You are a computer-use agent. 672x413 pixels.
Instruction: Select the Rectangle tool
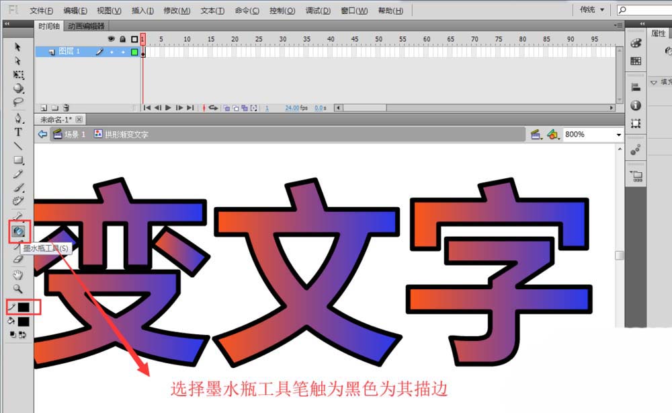(18, 160)
